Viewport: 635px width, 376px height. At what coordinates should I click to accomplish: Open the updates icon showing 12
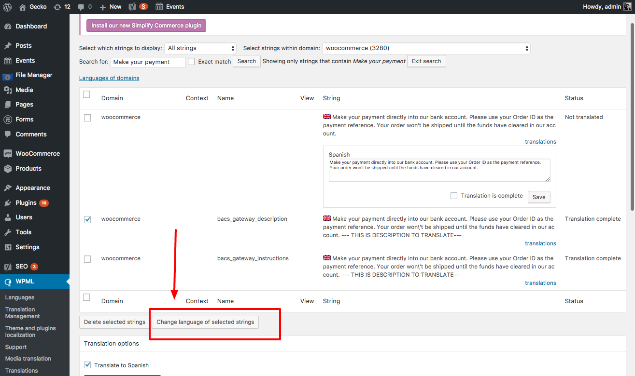57,7
